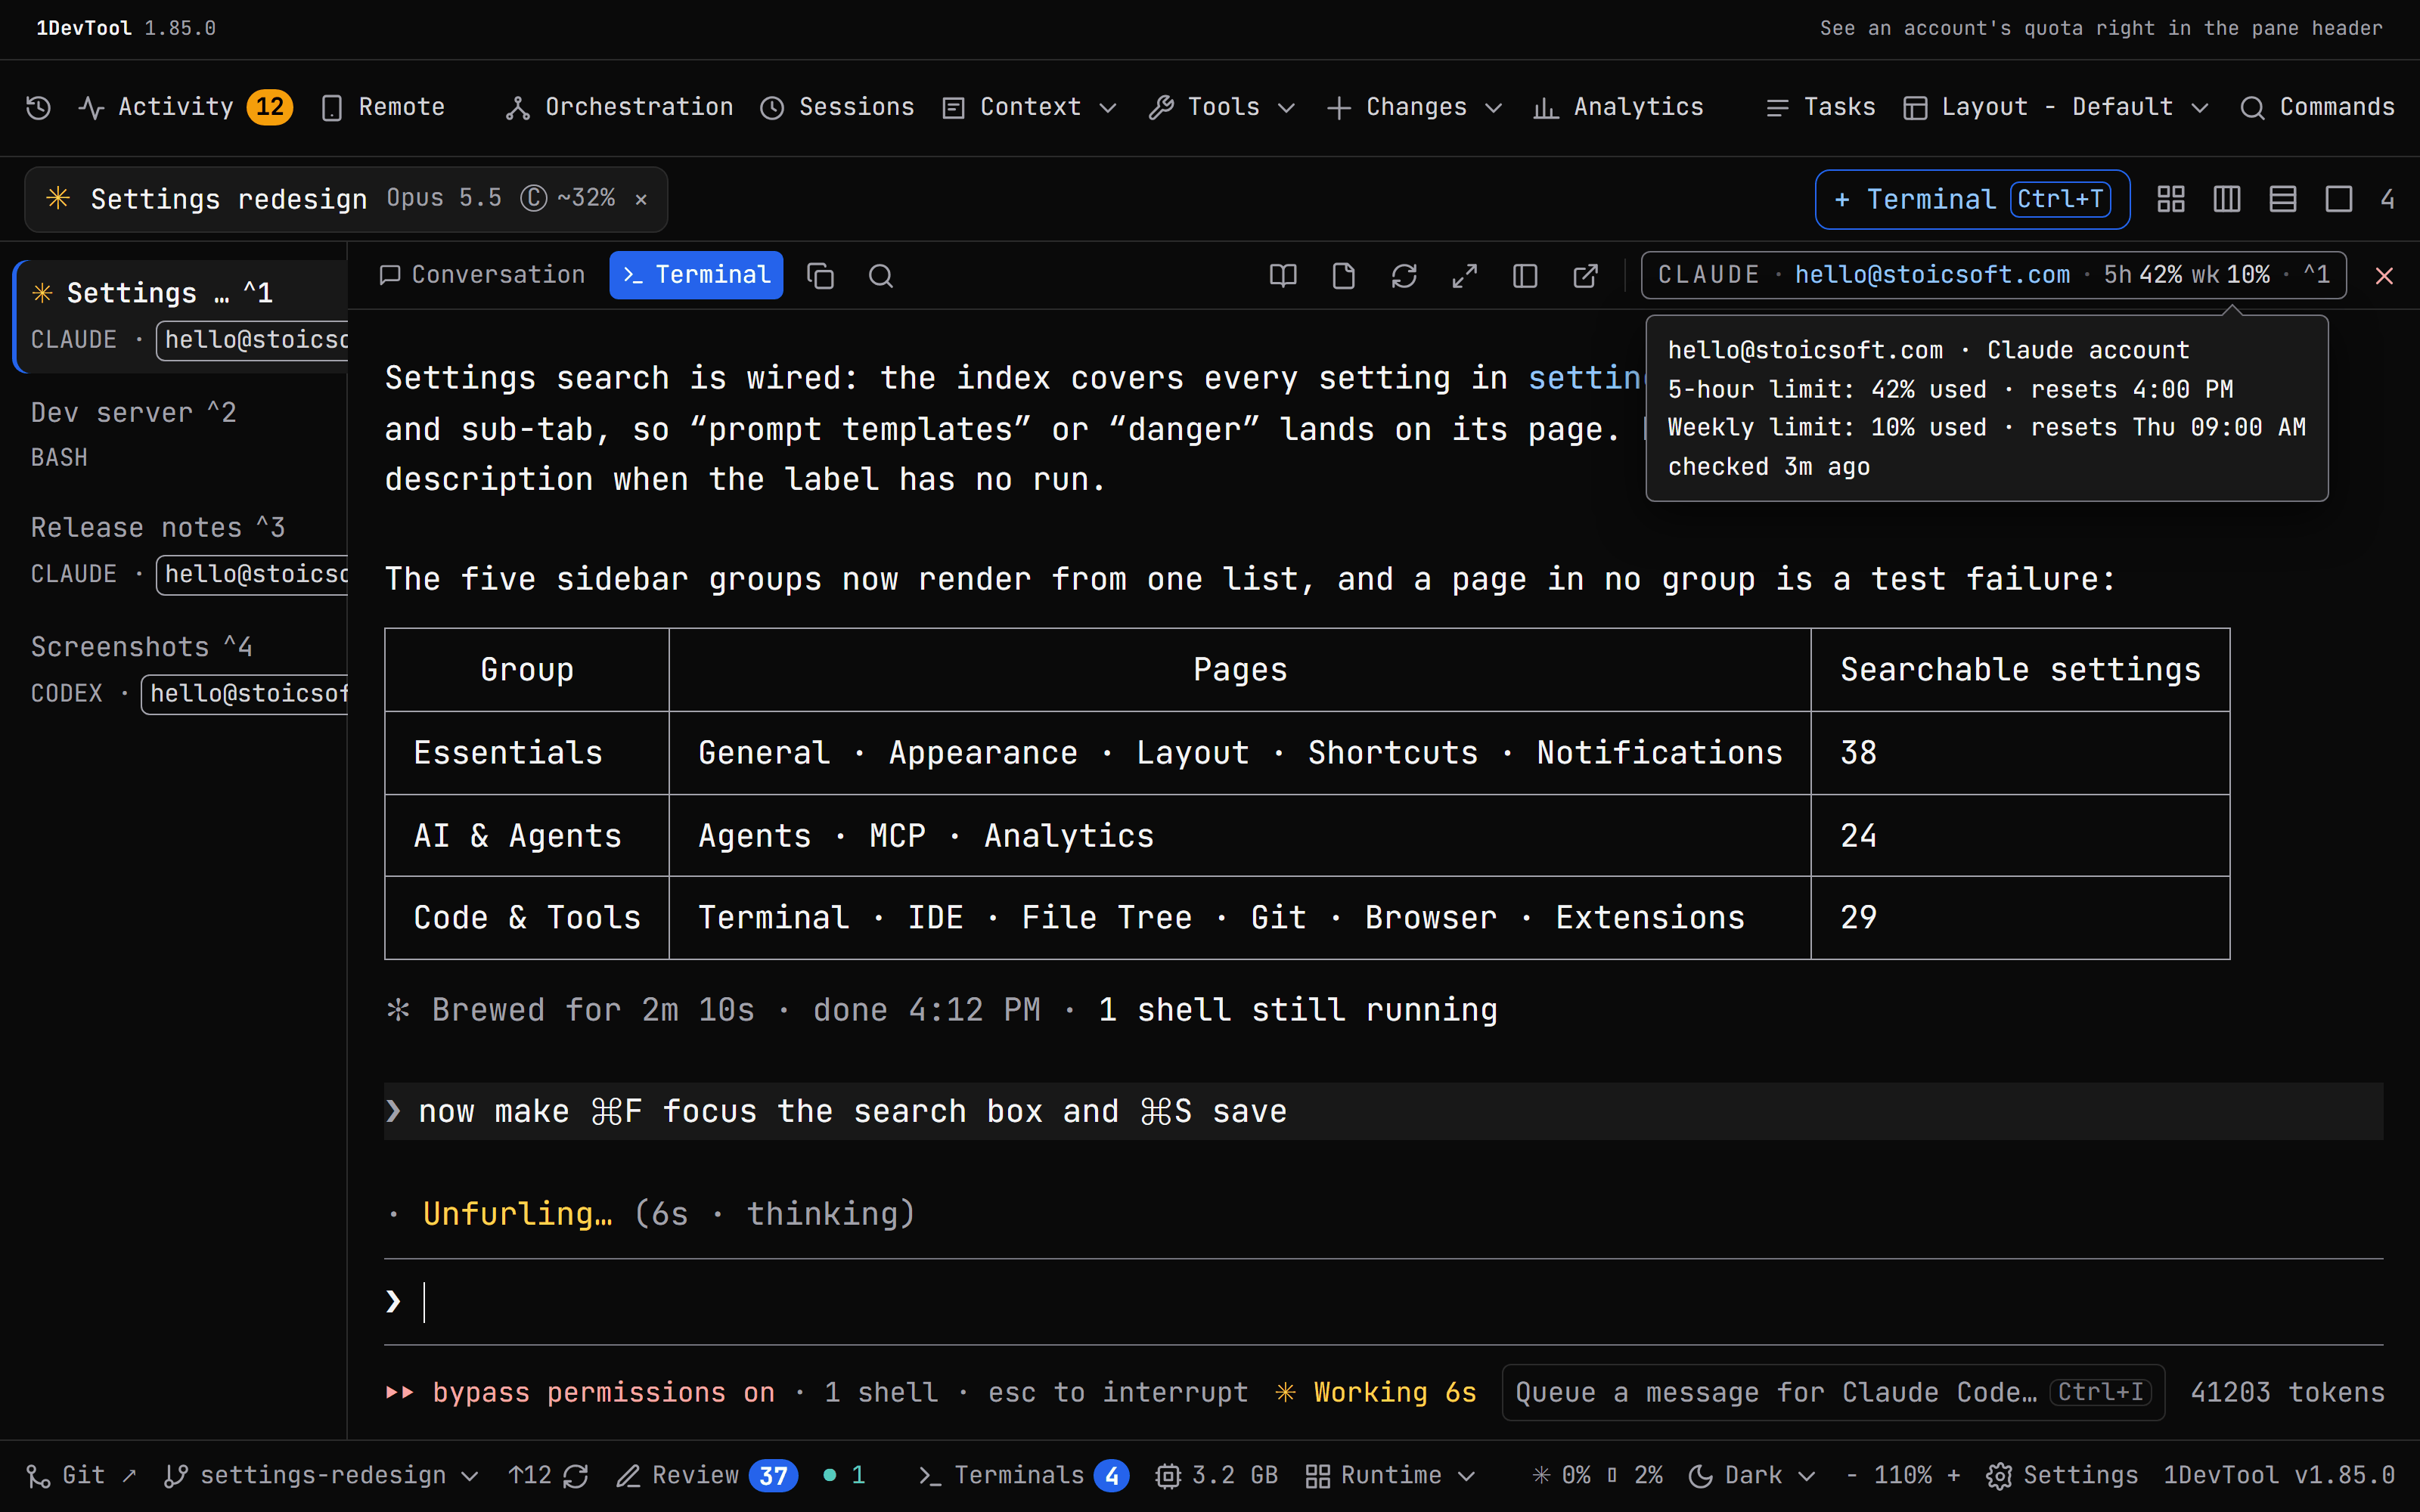Click the refresh icon in pane header

click(x=1404, y=276)
